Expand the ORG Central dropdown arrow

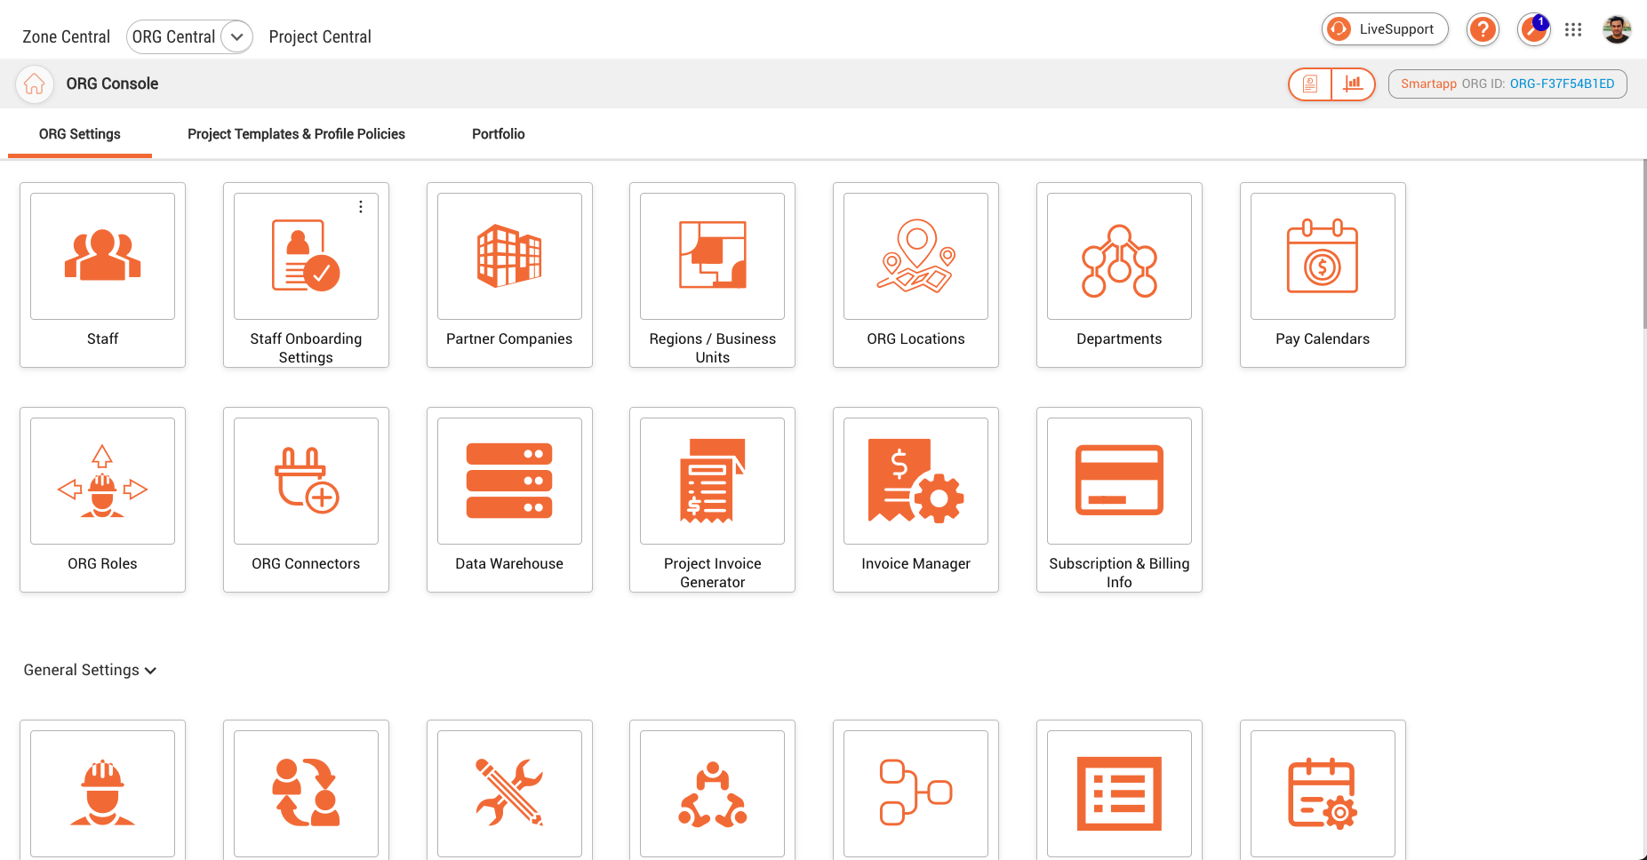pos(236,36)
